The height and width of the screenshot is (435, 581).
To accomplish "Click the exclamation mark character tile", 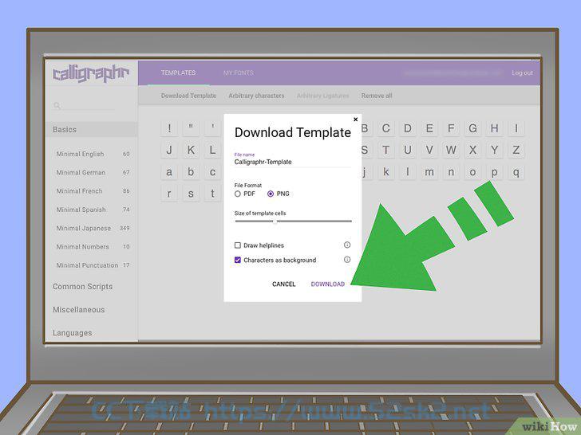I will [169, 128].
